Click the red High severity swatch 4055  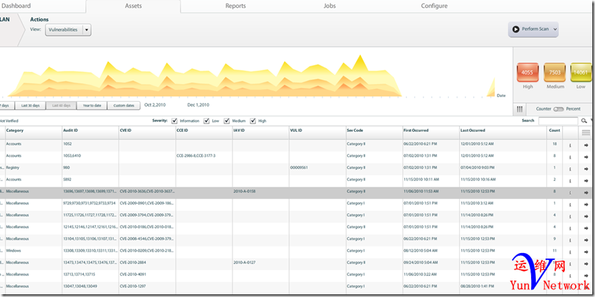click(527, 73)
